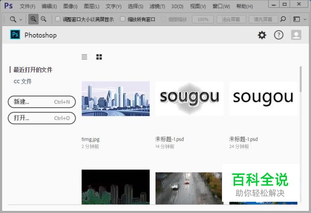
Task: Open the 图像(I) menu
Action: [71, 6]
